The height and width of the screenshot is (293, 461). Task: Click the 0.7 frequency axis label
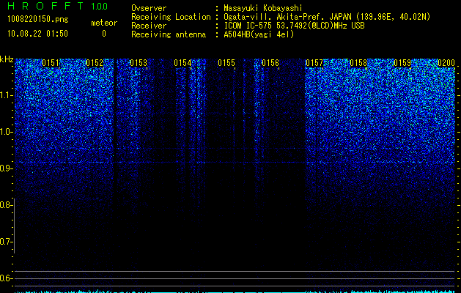tap(6, 242)
